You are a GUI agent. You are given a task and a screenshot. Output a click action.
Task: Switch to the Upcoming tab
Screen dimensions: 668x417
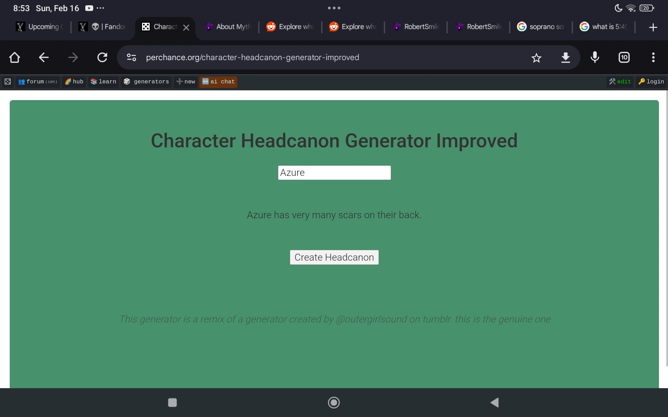tap(39, 27)
